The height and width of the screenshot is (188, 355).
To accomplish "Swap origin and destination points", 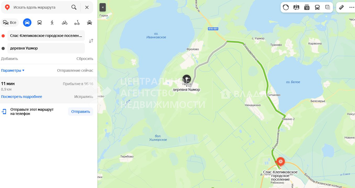I will 91,41.
